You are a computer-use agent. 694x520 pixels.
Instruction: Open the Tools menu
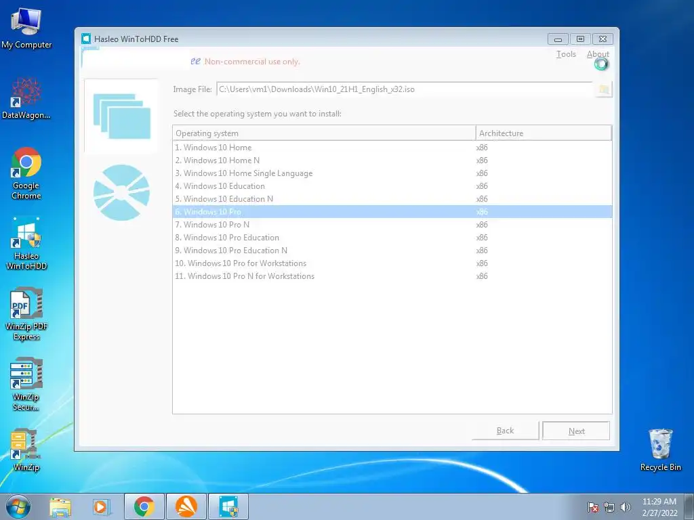[x=566, y=54]
